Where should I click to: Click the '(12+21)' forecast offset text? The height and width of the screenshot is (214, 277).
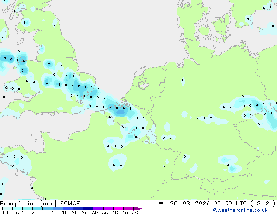tap(263, 204)
